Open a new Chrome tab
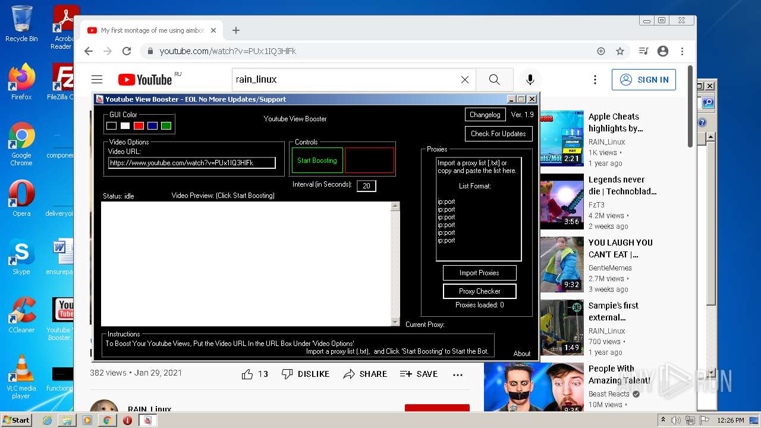The width and height of the screenshot is (761, 428). pyautogui.click(x=236, y=30)
